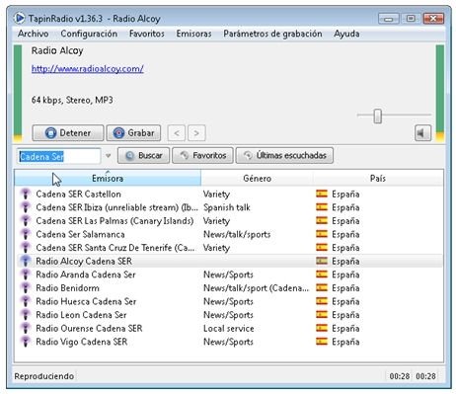Click the 64 kbps, Stereo, MP3 stream info

(x=72, y=100)
